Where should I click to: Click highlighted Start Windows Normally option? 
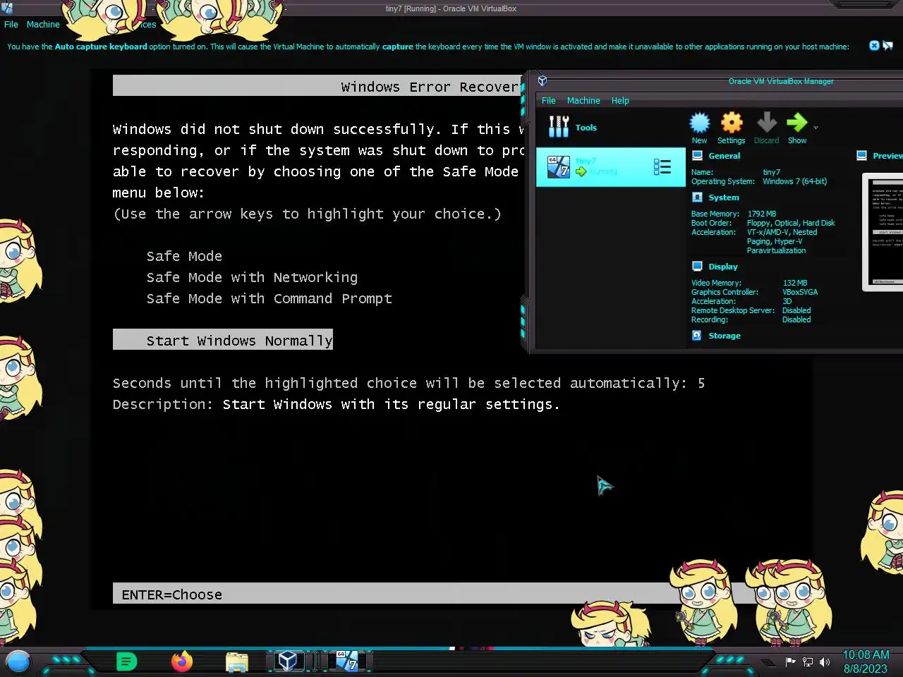click(x=223, y=340)
